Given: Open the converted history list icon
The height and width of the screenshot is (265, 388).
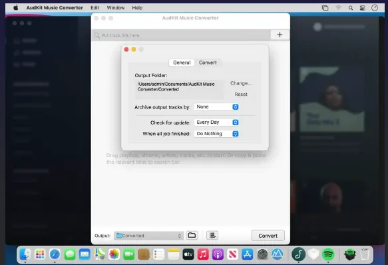Looking at the screenshot, I should click(x=212, y=235).
